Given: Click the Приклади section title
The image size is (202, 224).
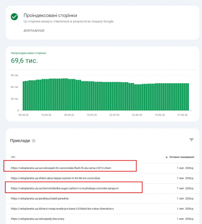Looking at the screenshot, I should click(x=20, y=141).
